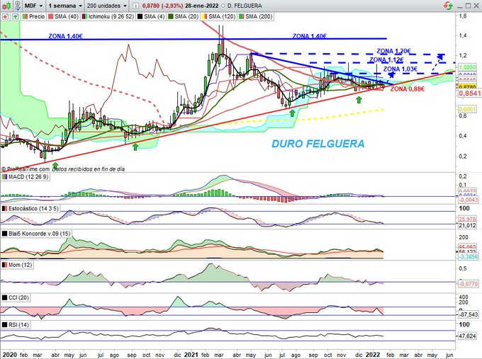
Task: Click the left 'ZONA 1,40€' label
Action: (65, 36)
